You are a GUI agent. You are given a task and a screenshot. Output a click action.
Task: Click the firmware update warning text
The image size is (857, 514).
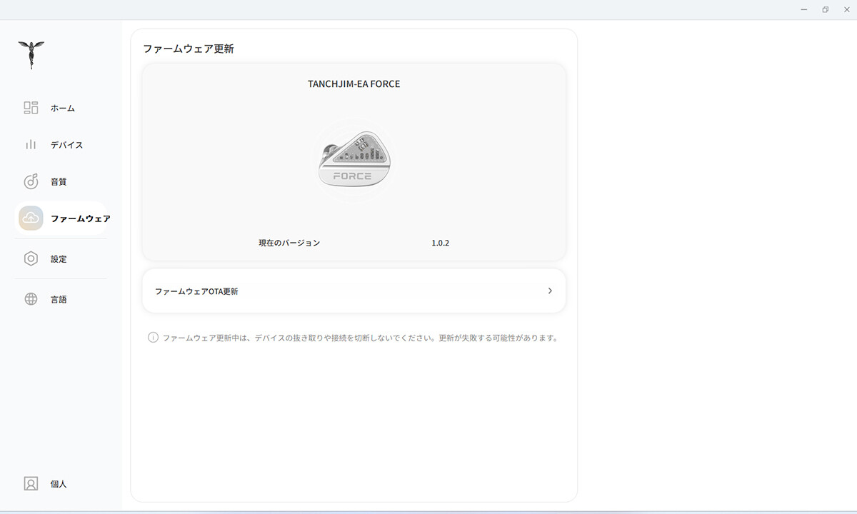360,338
